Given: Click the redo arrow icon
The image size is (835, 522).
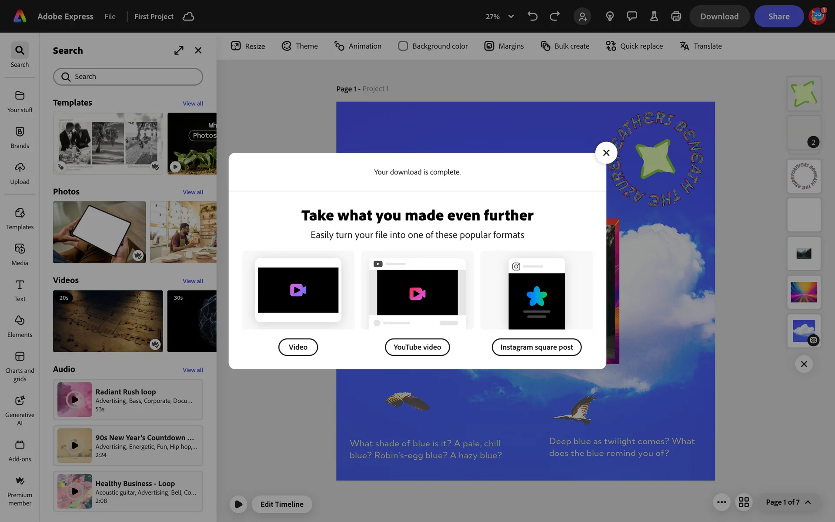Looking at the screenshot, I should coord(554,17).
